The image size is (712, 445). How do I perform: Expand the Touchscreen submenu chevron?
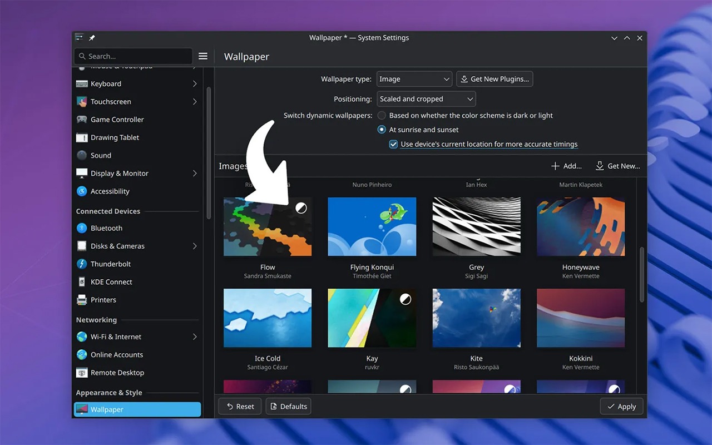pos(195,102)
